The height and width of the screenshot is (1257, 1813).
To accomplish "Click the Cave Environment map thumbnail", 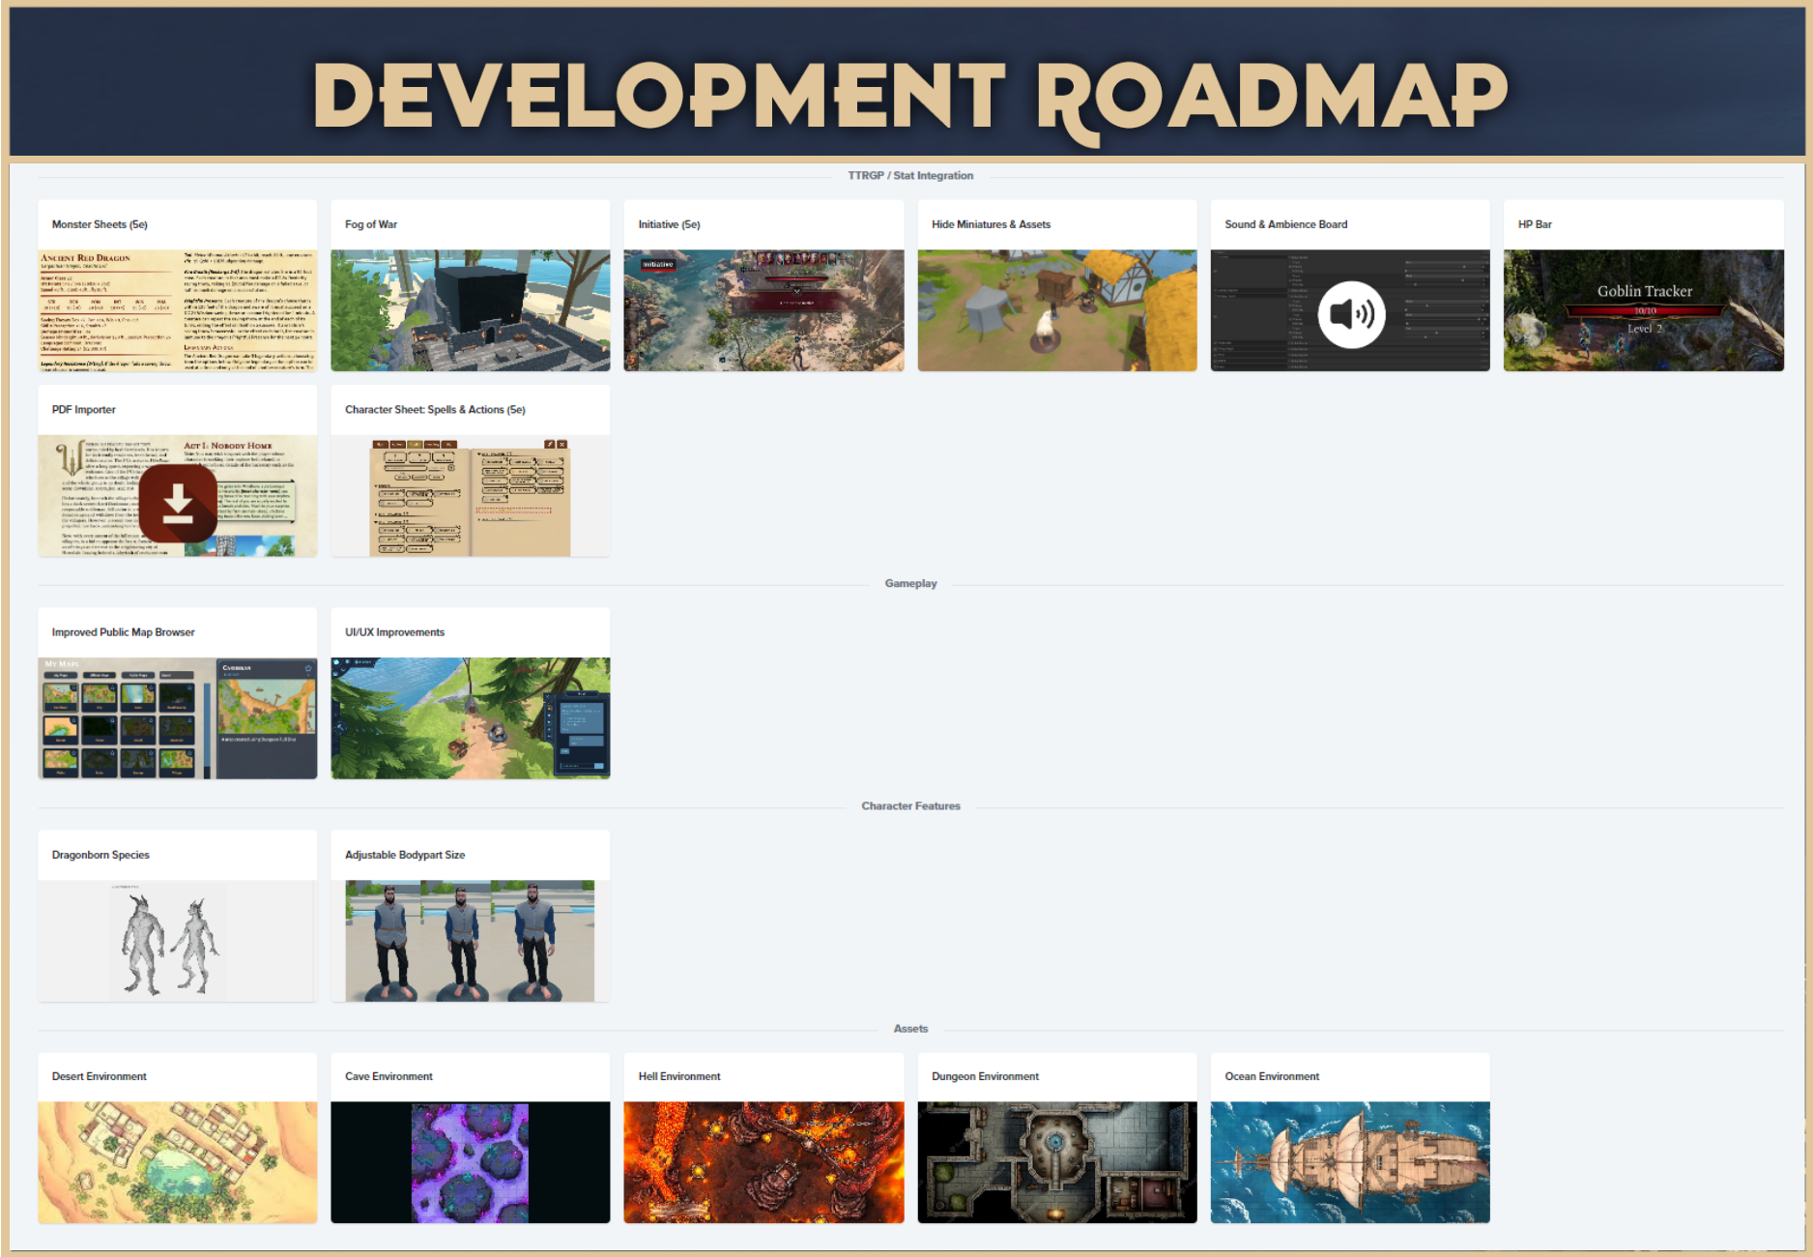I will (471, 1162).
